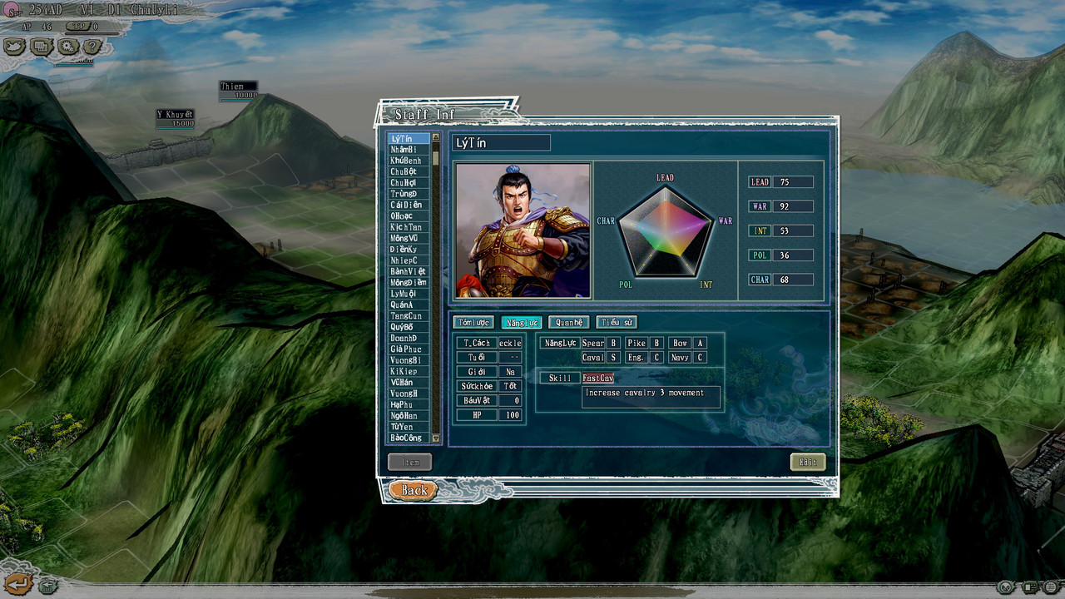Click the POL value 36
The height and width of the screenshot is (599, 1065).
[793, 255]
